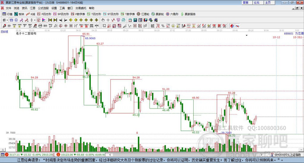Click the colorful flag icon
The height and width of the screenshot is (163, 304).
[x=44, y=20]
